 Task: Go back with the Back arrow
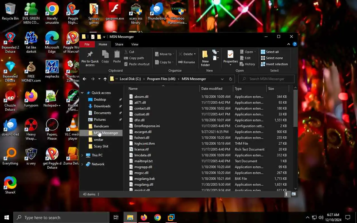[85, 79]
